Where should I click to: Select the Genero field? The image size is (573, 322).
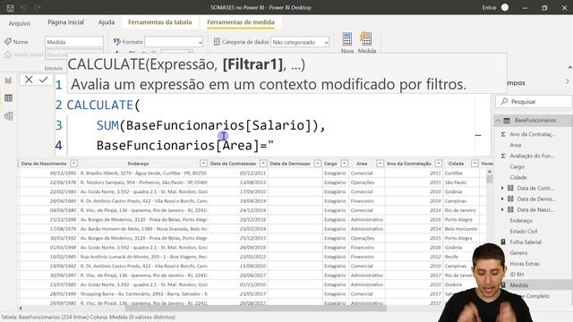click(518, 253)
